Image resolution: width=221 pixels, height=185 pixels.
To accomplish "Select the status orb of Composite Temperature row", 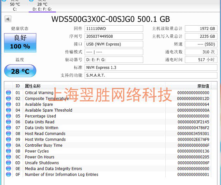I will point(8,98).
